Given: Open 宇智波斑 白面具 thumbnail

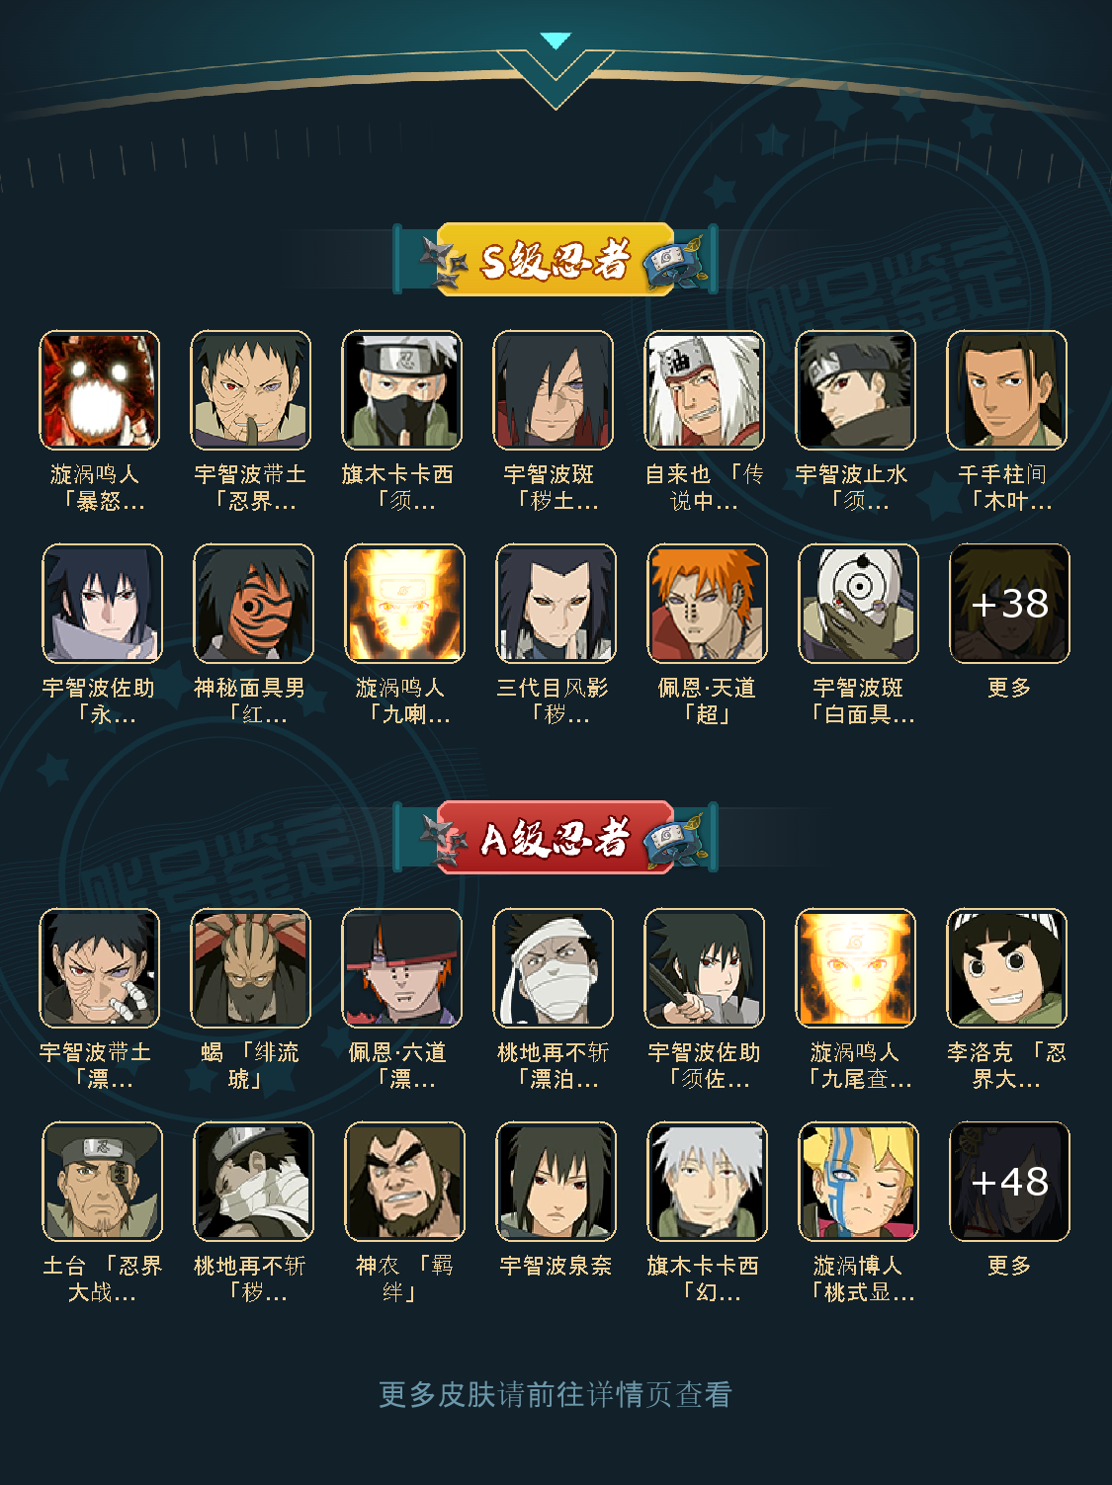Looking at the screenshot, I should pyautogui.click(x=858, y=604).
